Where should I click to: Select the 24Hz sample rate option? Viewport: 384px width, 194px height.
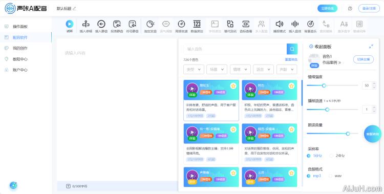point(337,156)
